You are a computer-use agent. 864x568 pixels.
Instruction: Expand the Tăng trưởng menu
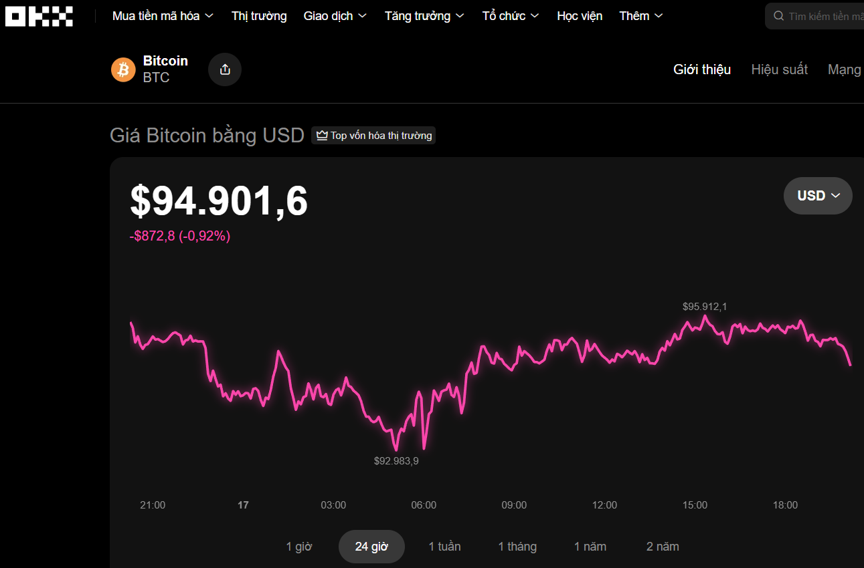click(x=425, y=16)
